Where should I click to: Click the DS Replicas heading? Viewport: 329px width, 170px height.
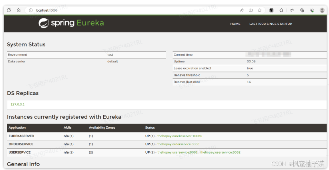coord(23,93)
